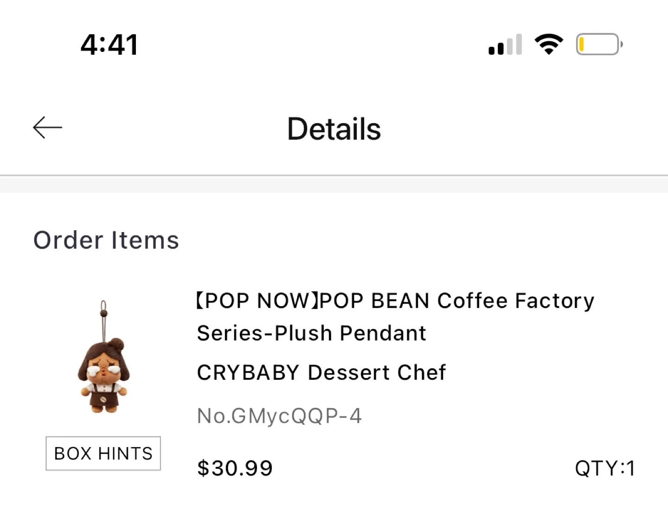This screenshot has width=668, height=511.
Task: Select the Order Items section header
Action: pos(106,240)
